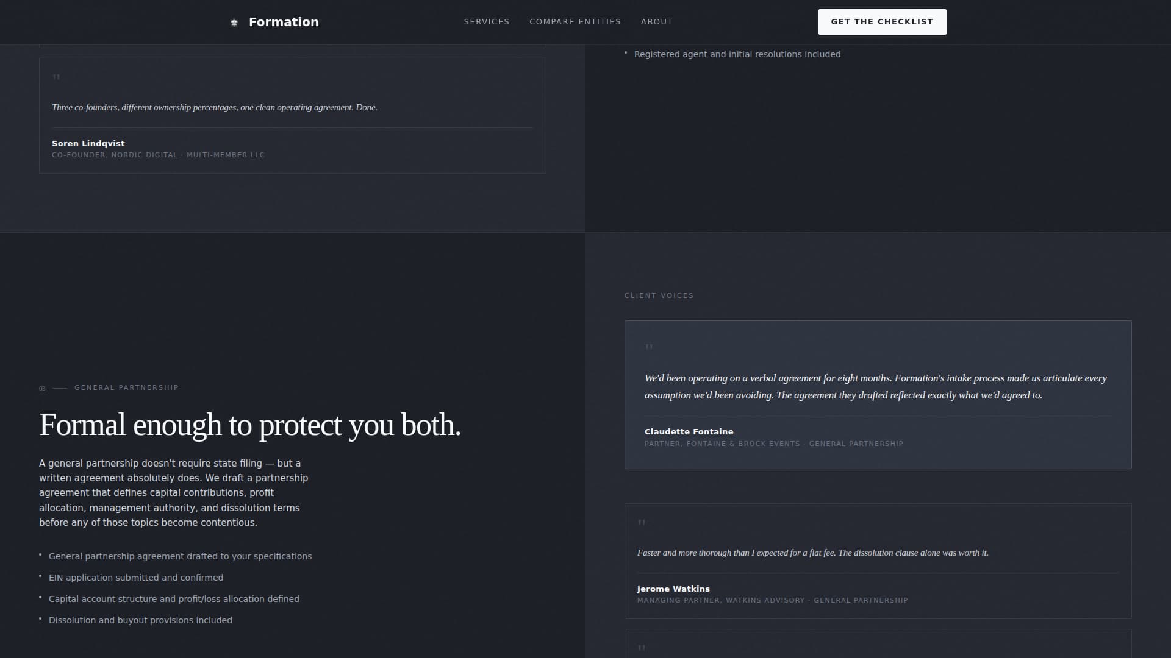Click the GENERAL PARTNERSHIP section label
Viewport: 1171px width, 658px height.
coord(126,387)
